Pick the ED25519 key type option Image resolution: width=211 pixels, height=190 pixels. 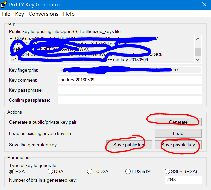128,172
